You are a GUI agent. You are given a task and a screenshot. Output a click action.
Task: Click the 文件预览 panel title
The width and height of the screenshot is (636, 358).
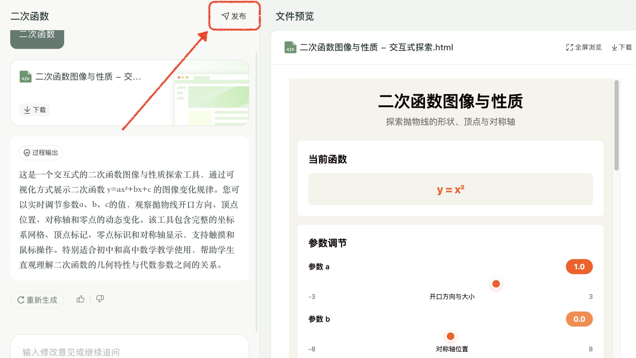coord(295,16)
